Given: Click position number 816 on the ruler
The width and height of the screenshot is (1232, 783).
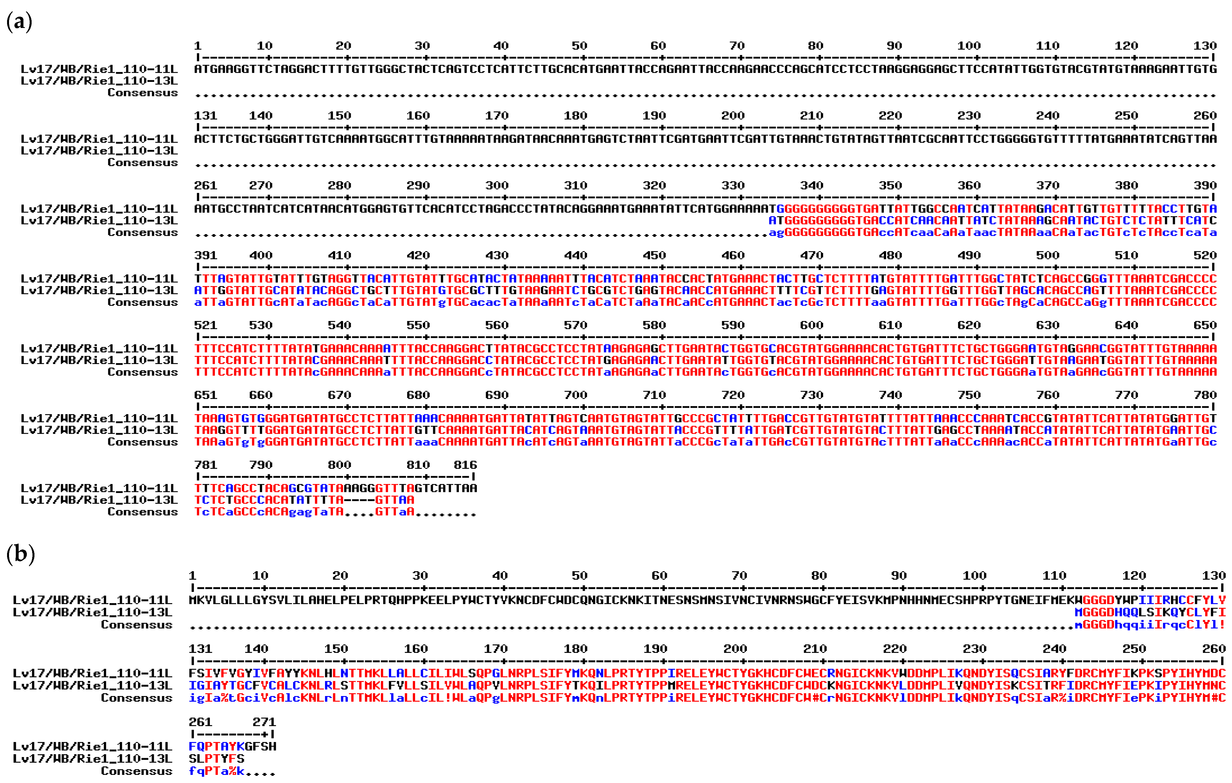Looking at the screenshot, I should pyautogui.click(x=465, y=465).
